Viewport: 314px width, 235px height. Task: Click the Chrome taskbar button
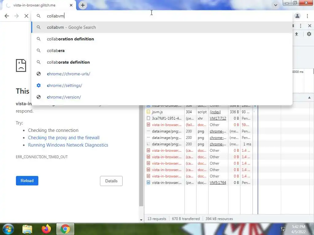pyautogui.click(x=65, y=229)
